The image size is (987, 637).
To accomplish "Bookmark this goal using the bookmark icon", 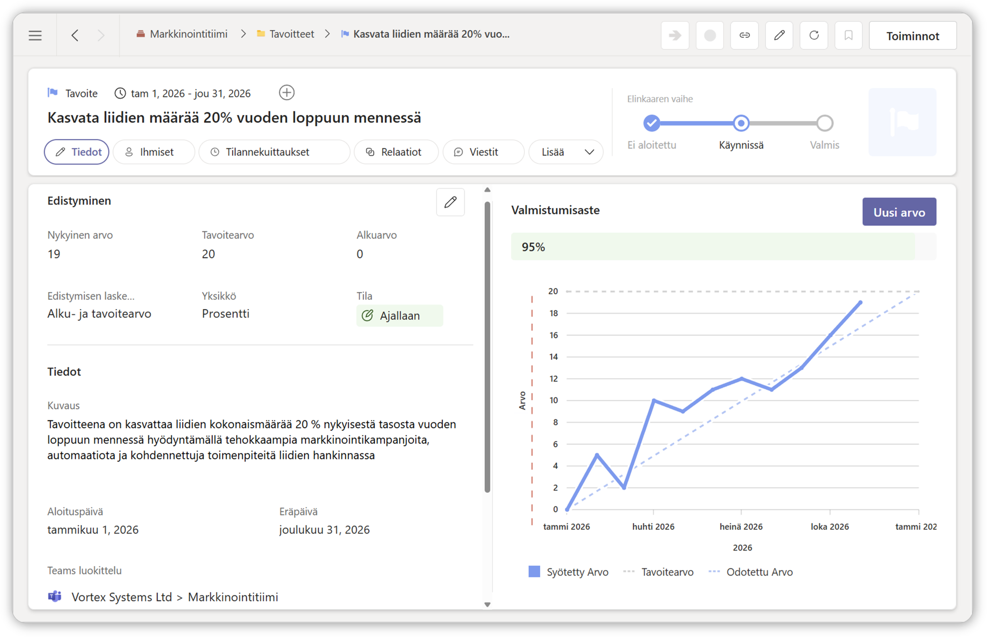I will (848, 35).
